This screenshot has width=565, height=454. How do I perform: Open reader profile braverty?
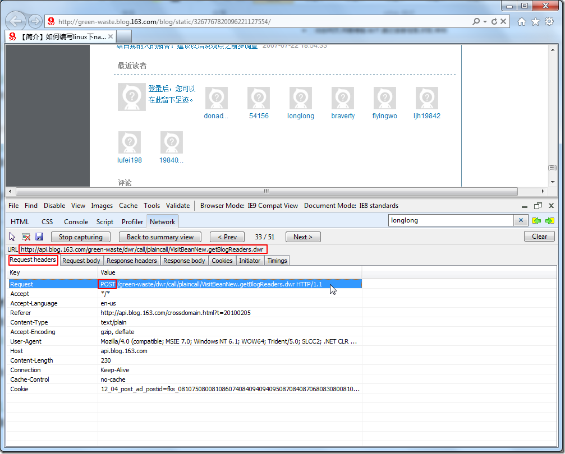click(343, 116)
